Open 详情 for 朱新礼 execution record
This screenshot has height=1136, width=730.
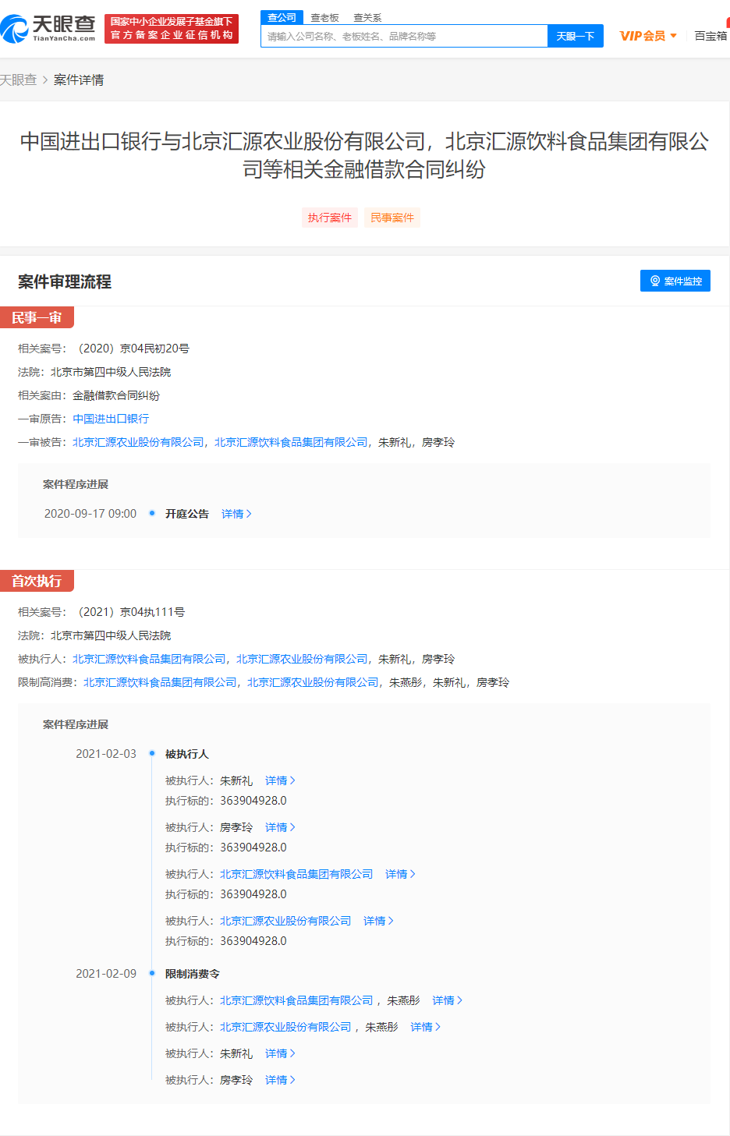(280, 780)
